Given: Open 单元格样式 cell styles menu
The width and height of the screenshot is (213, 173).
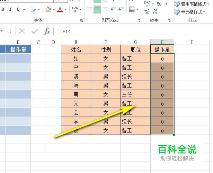Looking at the screenshot, I should 190,12.
